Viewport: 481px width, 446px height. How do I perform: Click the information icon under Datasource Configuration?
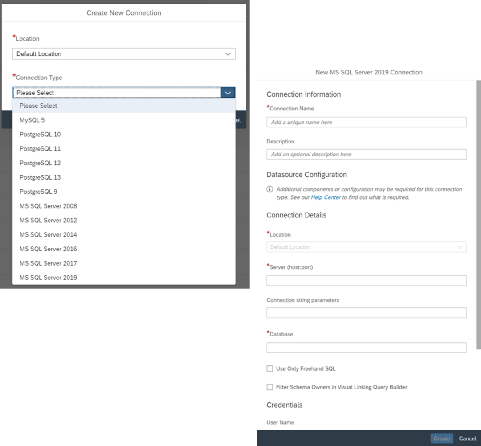click(x=269, y=189)
